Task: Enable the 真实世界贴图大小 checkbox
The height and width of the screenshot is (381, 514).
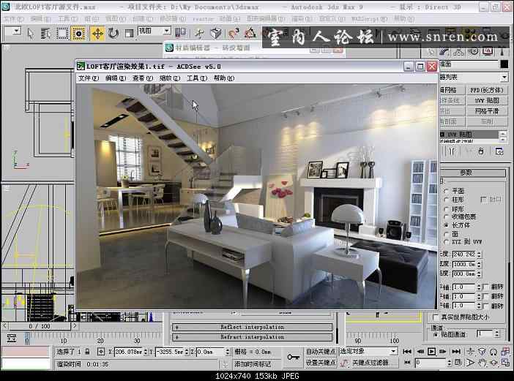Action: click(x=436, y=317)
